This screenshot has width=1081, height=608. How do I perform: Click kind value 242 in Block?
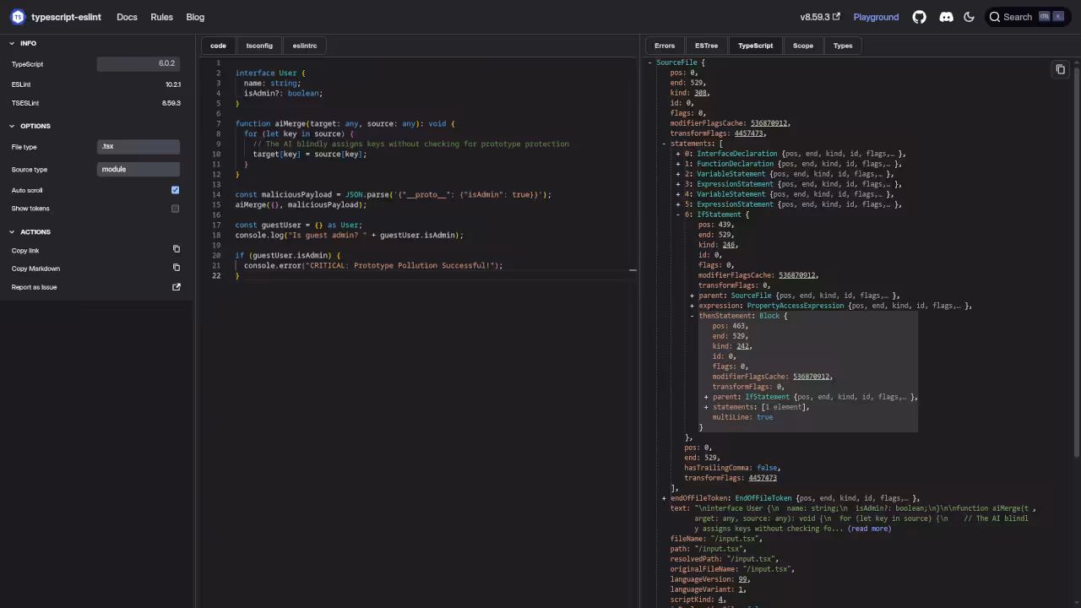743,346
